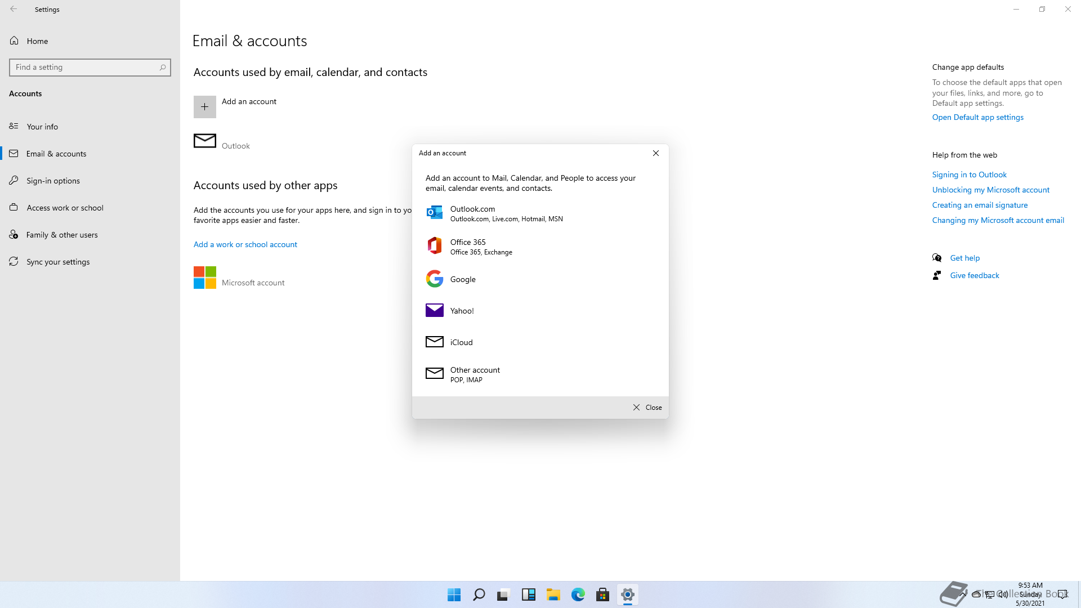
Task: Open Microsoft Store from taskbar
Action: [x=603, y=594]
